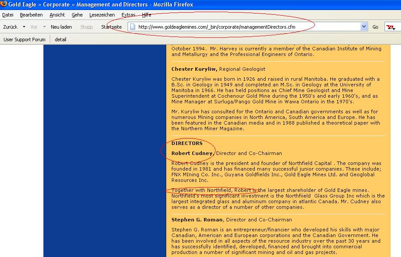The width and height of the screenshot is (401, 257).
Task: Open the Gehe menu
Action: (x=77, y=15)
